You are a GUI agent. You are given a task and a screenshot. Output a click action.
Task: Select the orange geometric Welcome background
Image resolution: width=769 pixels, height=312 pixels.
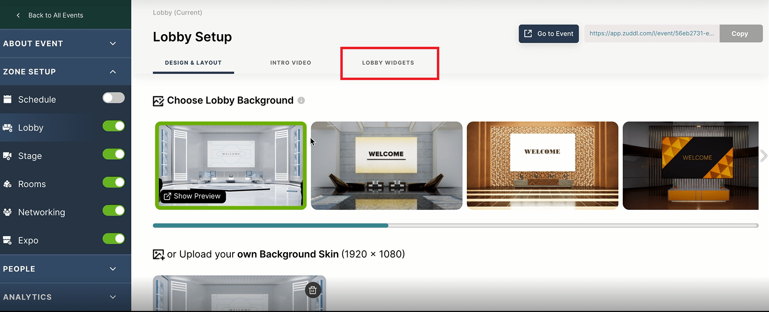[690, 165]
